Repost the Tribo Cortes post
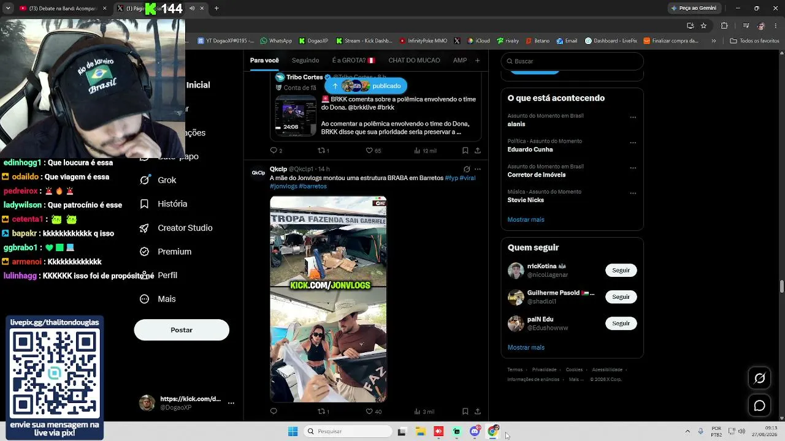 click(x=323, y=151)
